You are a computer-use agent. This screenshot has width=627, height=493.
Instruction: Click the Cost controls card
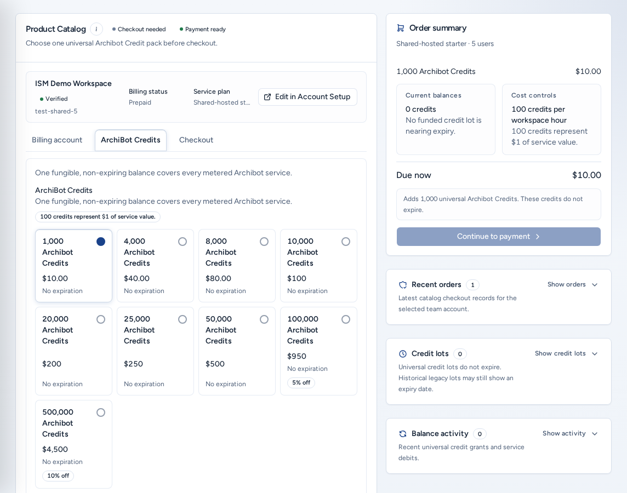point(551,119)
